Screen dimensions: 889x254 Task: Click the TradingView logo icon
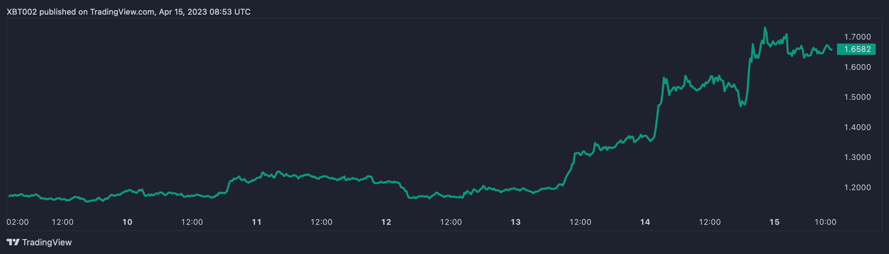13,242
